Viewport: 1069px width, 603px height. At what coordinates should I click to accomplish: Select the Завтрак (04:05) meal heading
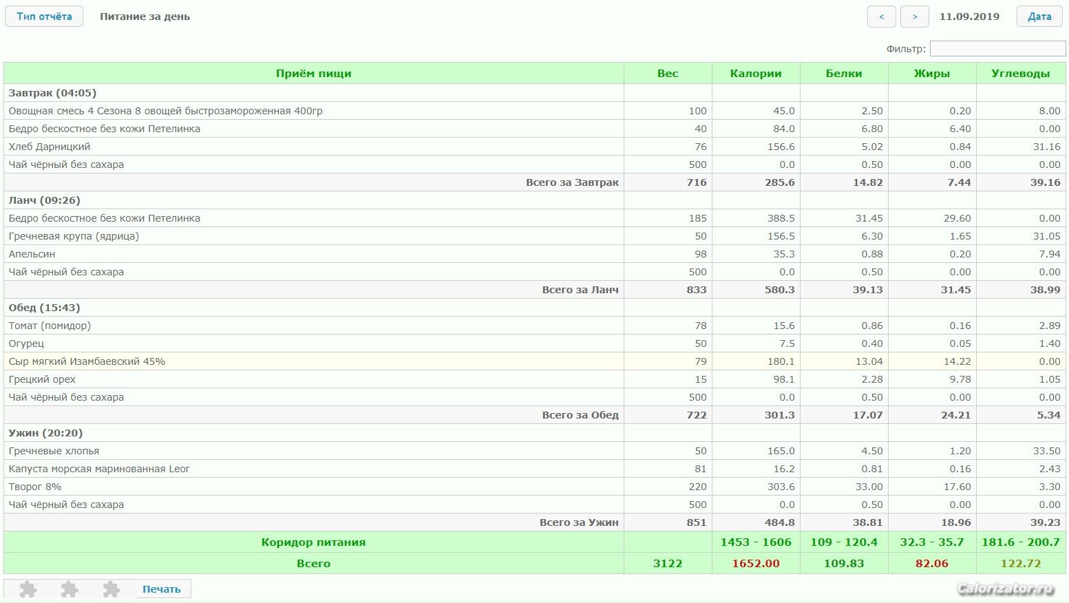[52, 93]
